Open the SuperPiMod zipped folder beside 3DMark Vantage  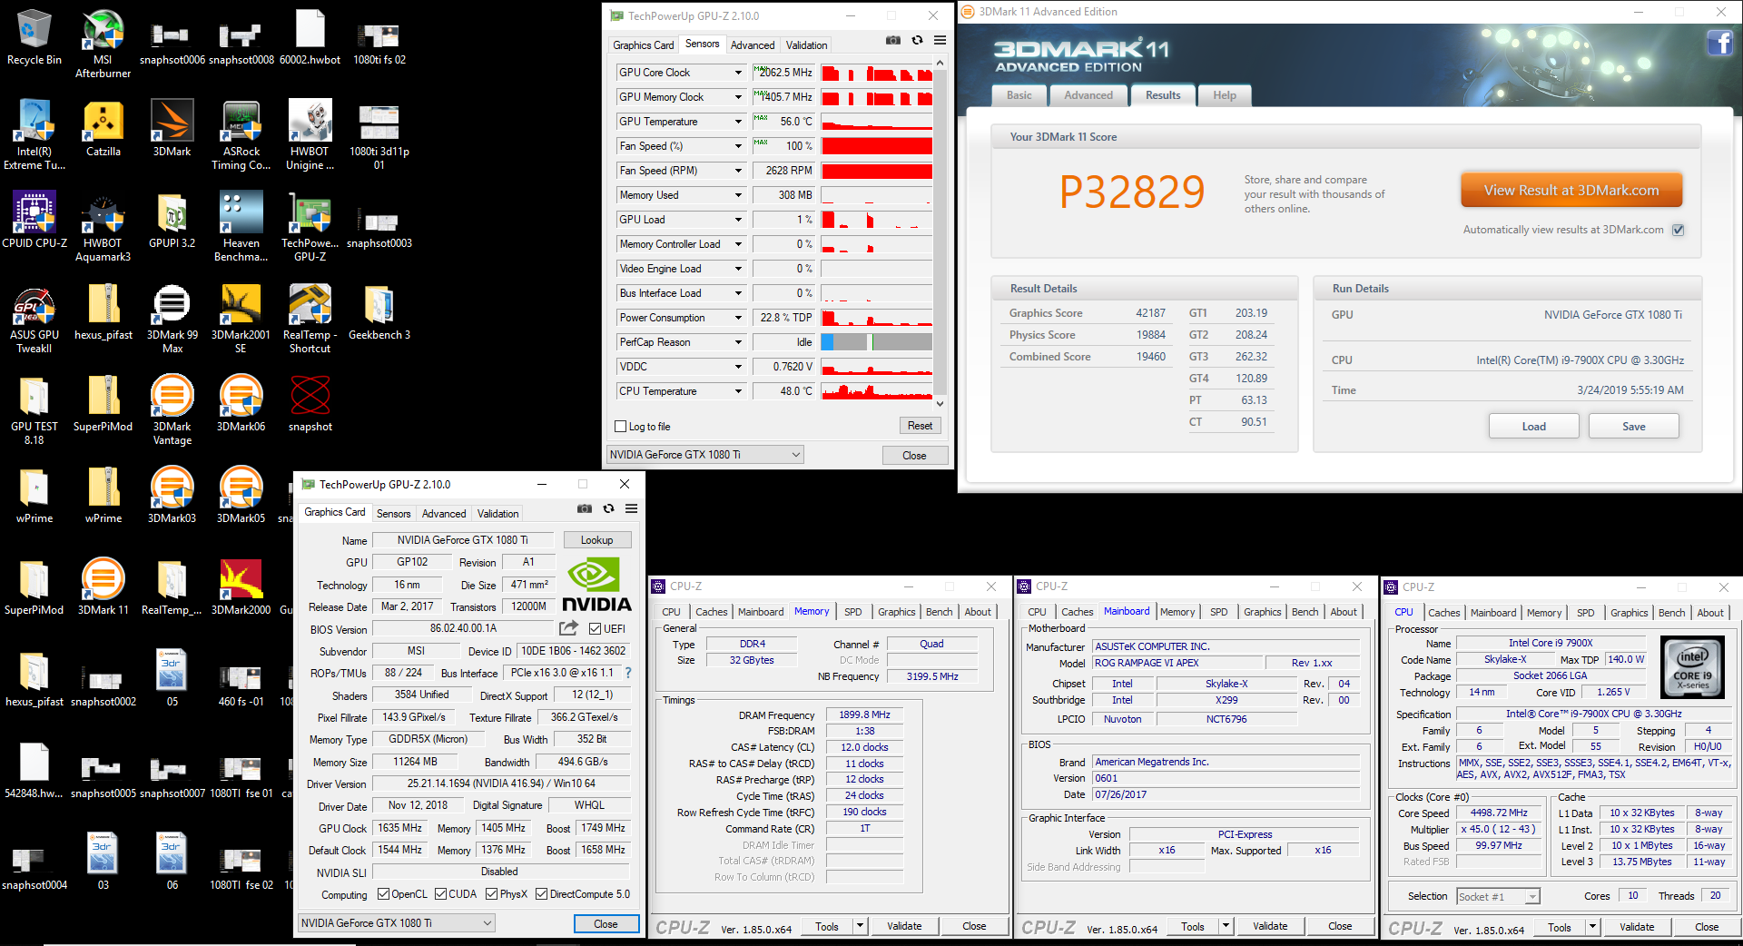pyautogui.click(x=103, y=404)
